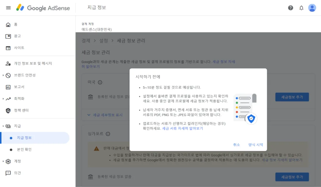Viewport: 321px width, 187px height.
Task: Open 개인 정보 보호 및 메시지
Action: click(33, 63)
